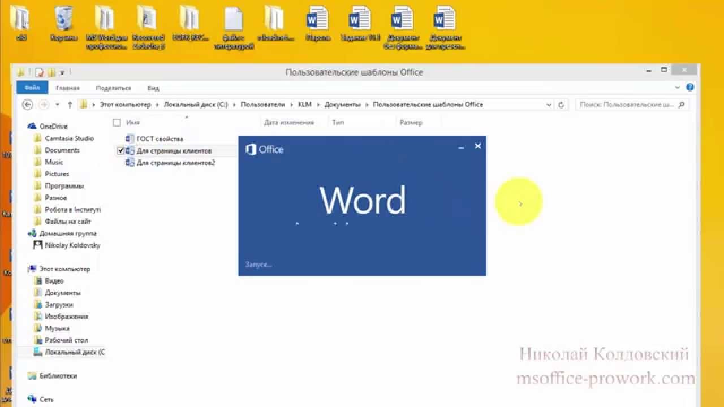Screen dimensions: 724x407
Task: Uncheck the Для страницы клиентов checkbox
Action: tap(120, 151)
